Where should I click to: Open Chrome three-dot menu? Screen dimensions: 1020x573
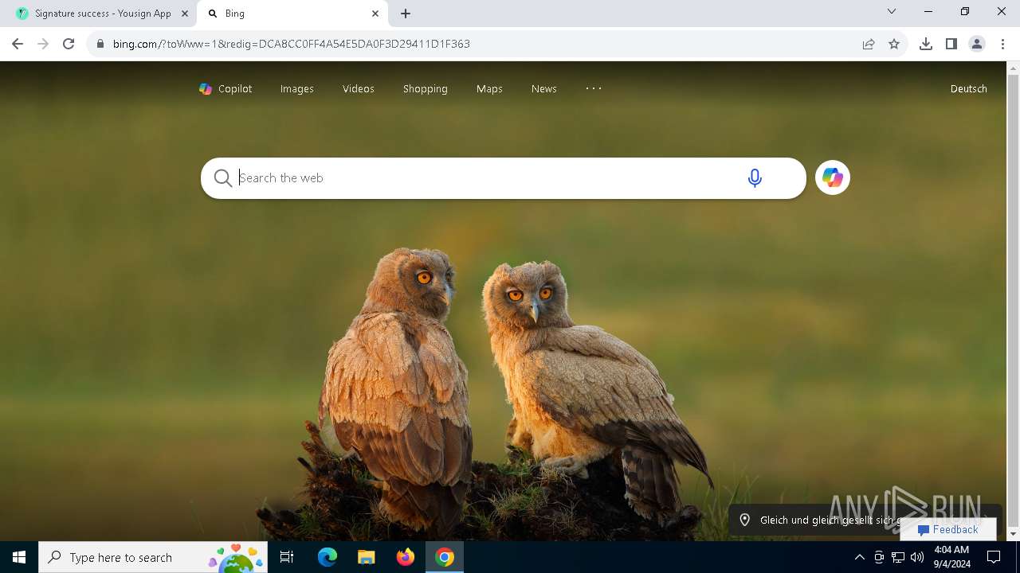(1002, 44)
